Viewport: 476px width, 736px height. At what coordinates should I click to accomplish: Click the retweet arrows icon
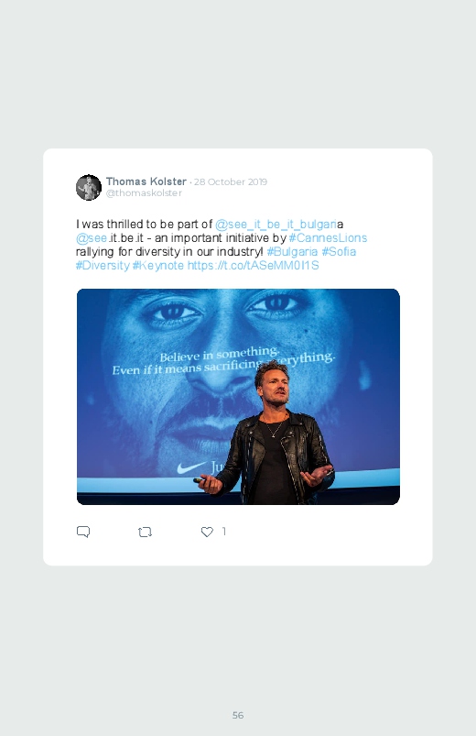click(x=145, y=532)
